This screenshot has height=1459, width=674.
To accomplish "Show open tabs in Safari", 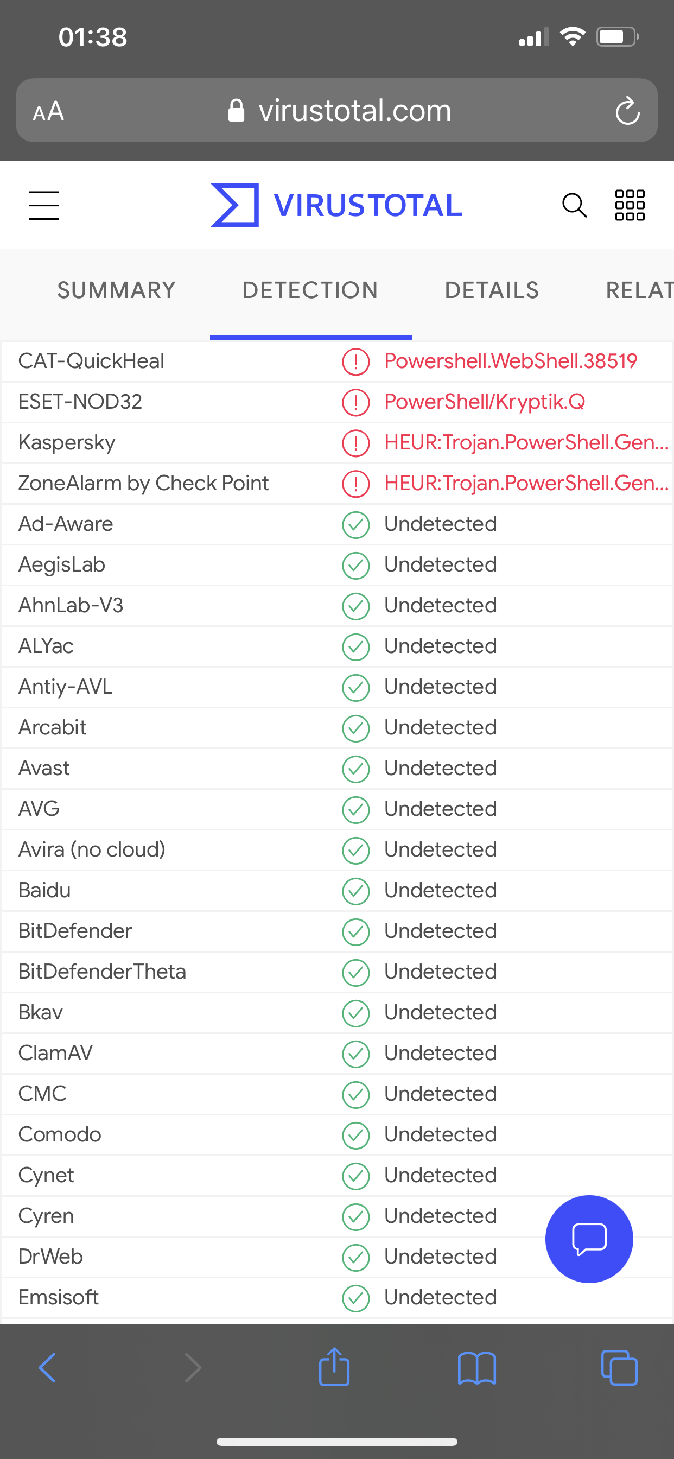I will (619, 1368).
